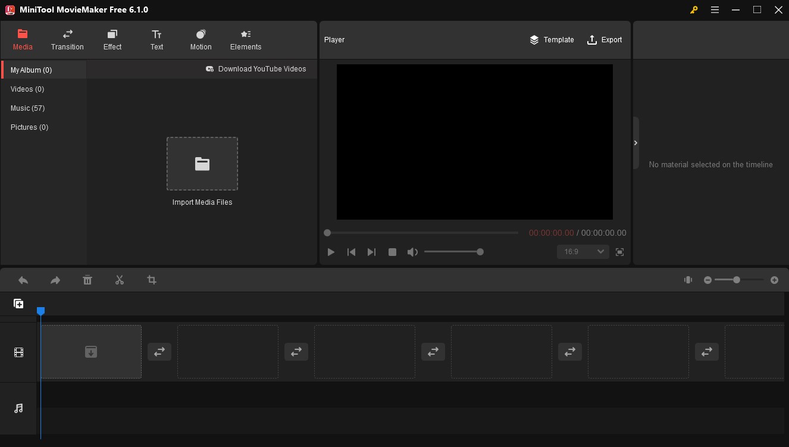Viewport: 789px width, 447px height.
Task: Select the Crop tool above the timeline
Action: tap(152, 280)
